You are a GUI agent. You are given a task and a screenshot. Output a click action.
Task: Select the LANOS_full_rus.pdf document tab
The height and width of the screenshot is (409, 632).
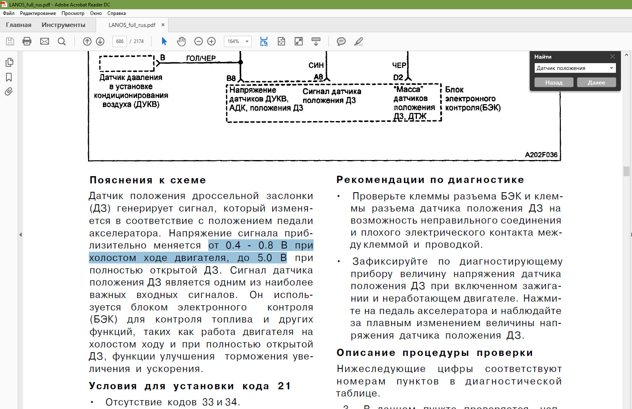pyautogui.click(x=132, y=25)
